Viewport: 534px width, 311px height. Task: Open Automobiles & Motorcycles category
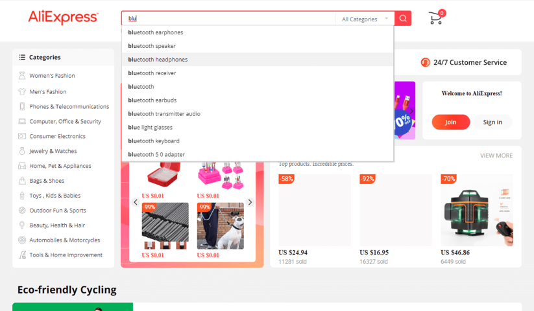(65, 240)
